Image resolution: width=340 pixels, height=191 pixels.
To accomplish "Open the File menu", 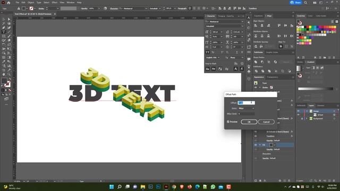I will coord(18,3).
